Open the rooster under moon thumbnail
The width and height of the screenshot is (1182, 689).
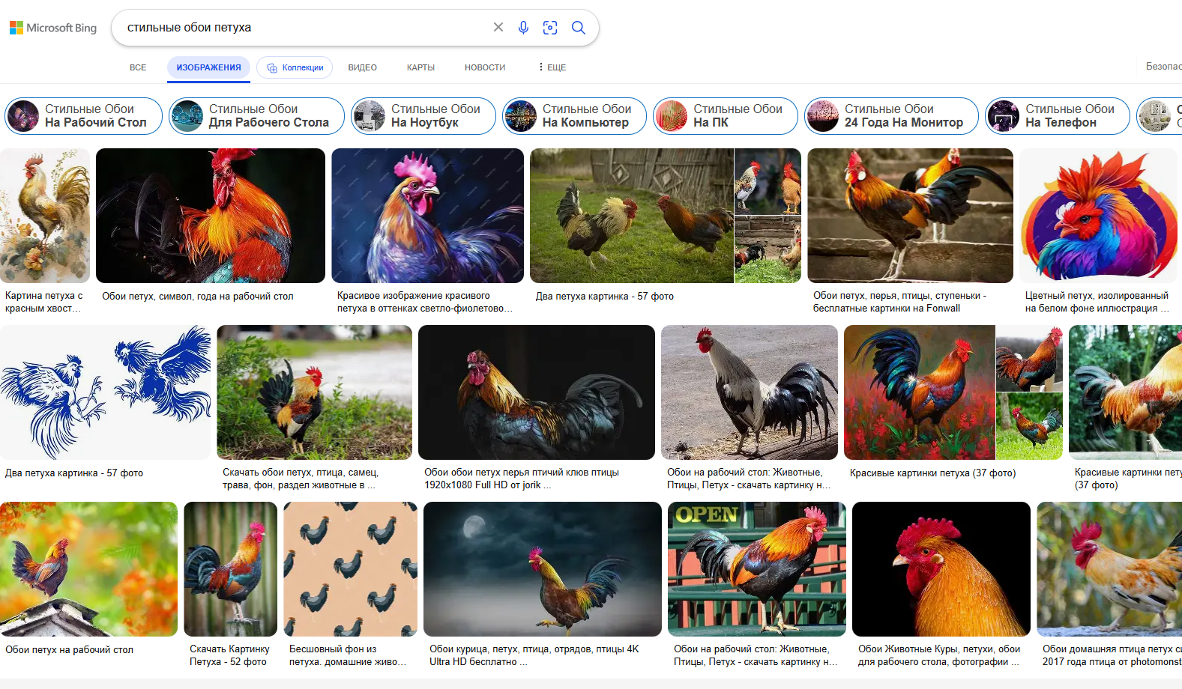click(x=542, y=568)
